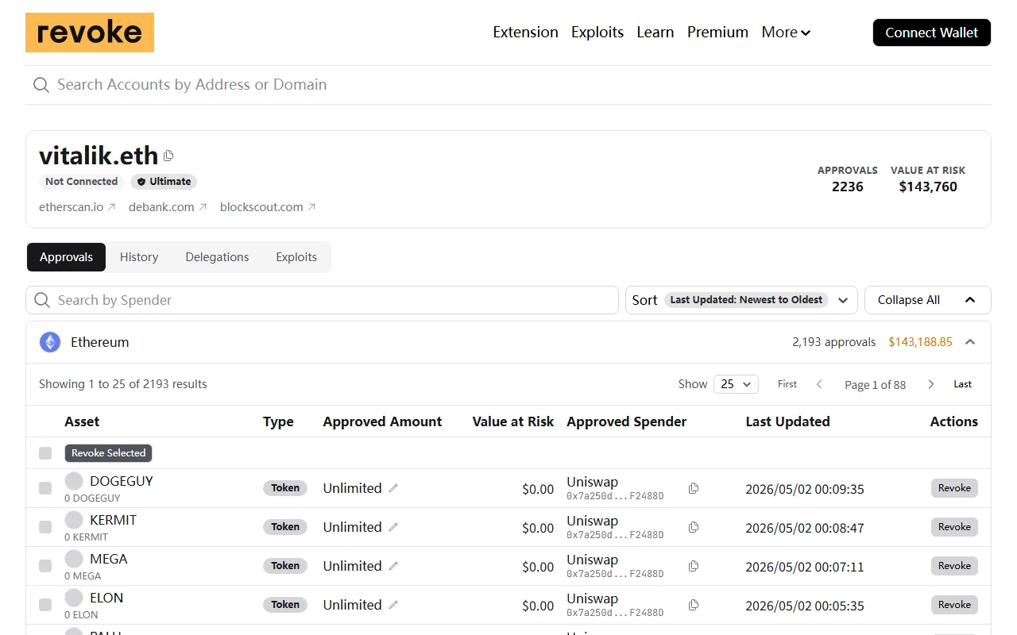This screenshot has height=635, width=1017.
Task: Click the Connect Wallet button
Action: point(932,33)
